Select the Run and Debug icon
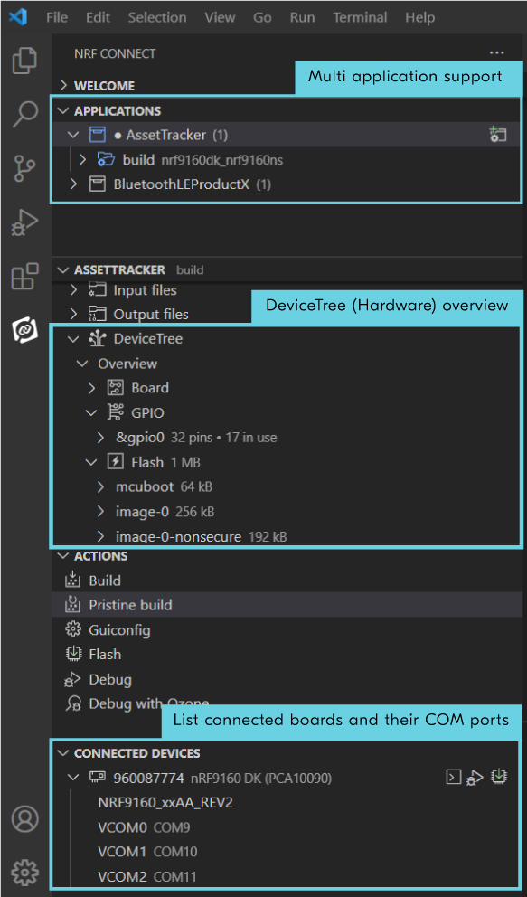This screenshot has height=897, width=527. 24,222
